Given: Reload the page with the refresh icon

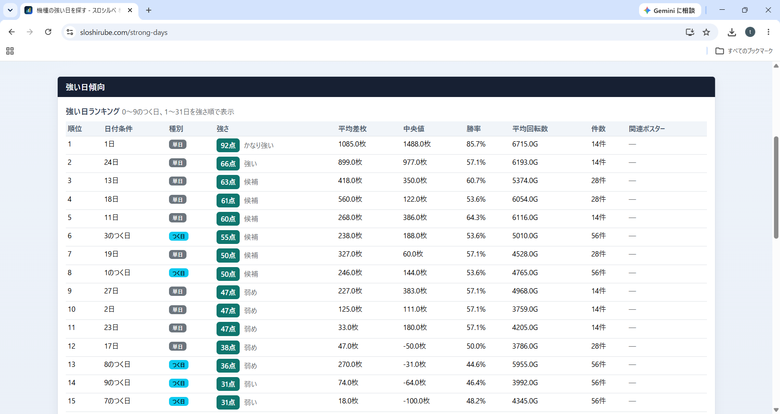Looking at the screenshot, I should pos(48,32).
